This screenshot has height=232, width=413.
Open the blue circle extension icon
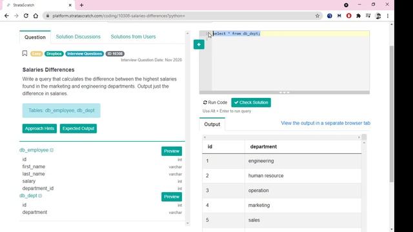(x=330, y=15)
